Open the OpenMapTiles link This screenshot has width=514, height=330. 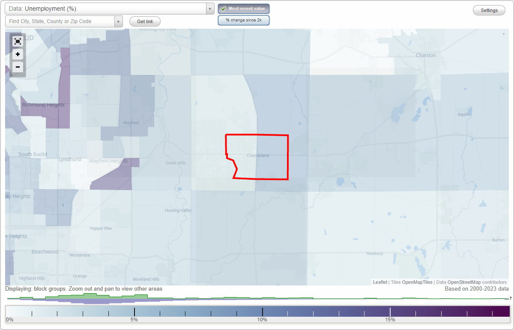click(417, 282)
